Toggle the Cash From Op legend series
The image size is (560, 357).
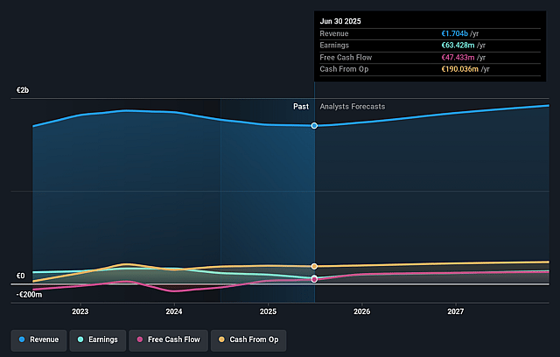point(248,339)
